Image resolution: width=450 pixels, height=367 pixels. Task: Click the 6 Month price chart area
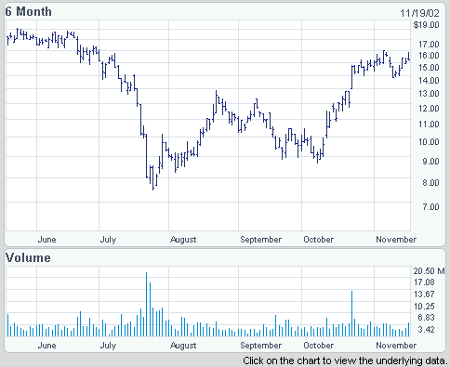tap(208, 125)
